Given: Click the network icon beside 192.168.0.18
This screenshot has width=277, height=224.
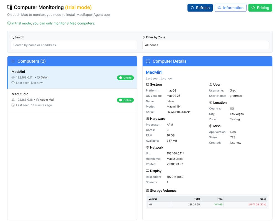Looking at the screenshot, I should [x=13, y=100].
